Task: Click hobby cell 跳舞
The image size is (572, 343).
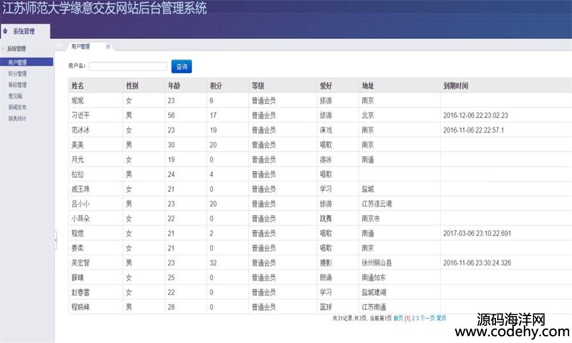Action: coord(326,219)
